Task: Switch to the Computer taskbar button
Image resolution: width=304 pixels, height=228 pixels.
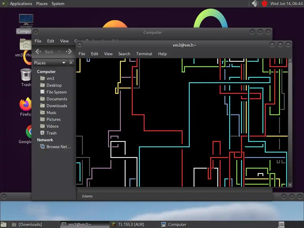Action: (174, 224)
